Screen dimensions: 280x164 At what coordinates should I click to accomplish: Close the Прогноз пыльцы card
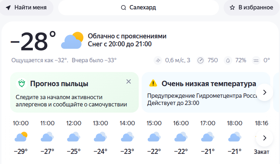coord(129,81)
